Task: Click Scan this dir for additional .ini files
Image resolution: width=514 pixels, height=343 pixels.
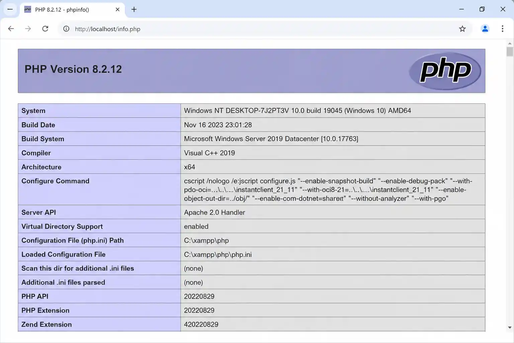Action: click(x=78, y=269)
